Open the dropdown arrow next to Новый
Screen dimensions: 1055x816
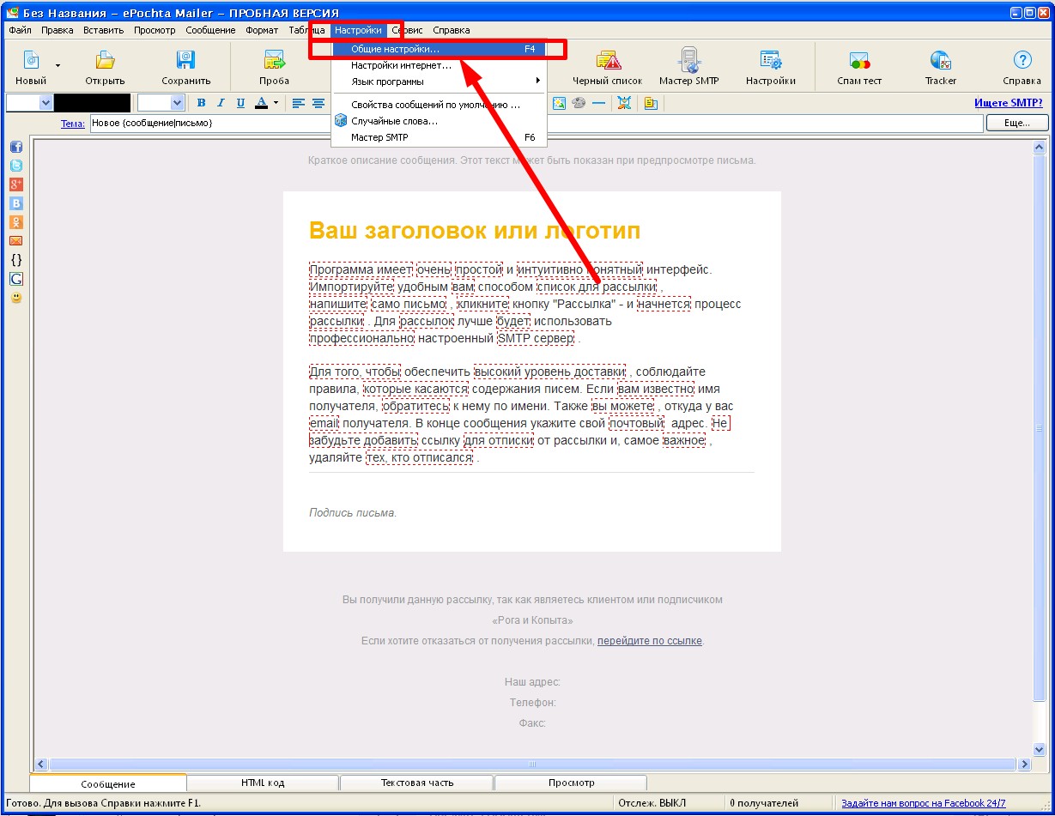[58, 64]
